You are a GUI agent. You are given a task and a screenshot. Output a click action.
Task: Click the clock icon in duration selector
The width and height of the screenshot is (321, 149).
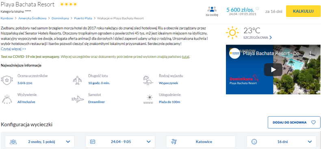coord(254,142)
